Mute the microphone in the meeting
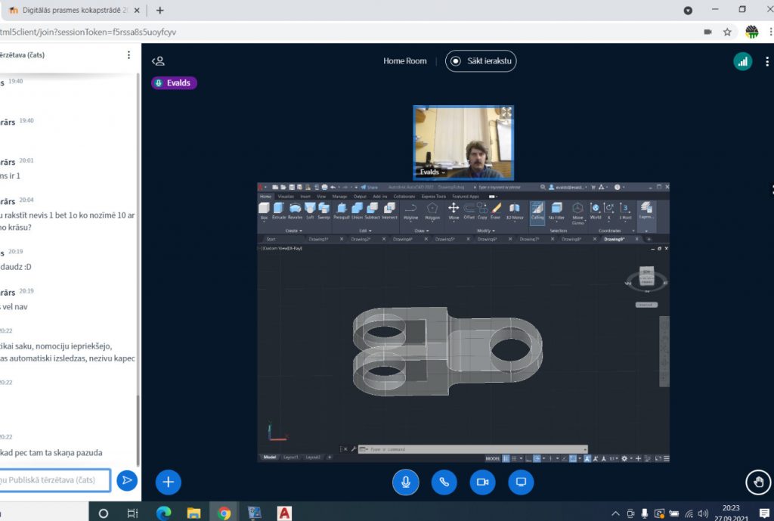 [406, 482]
